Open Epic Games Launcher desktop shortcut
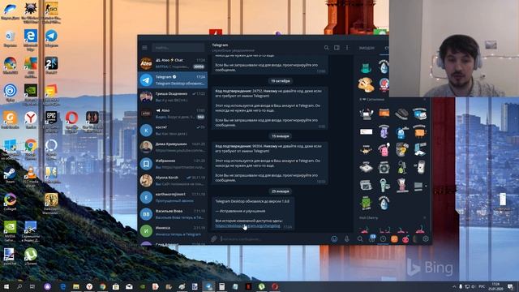519x292 pixels. click(51, 122)
